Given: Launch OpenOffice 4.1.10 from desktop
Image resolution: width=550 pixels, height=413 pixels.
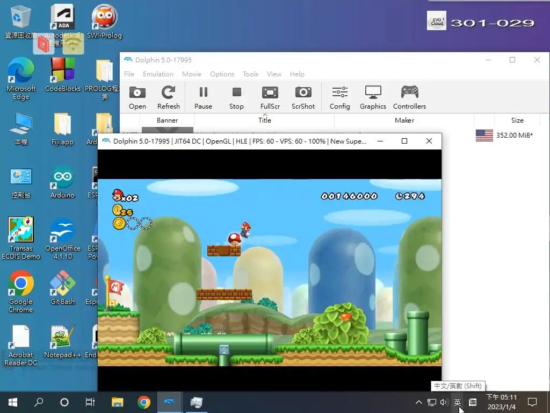Looking at the screenshot, I should [63, 238].
